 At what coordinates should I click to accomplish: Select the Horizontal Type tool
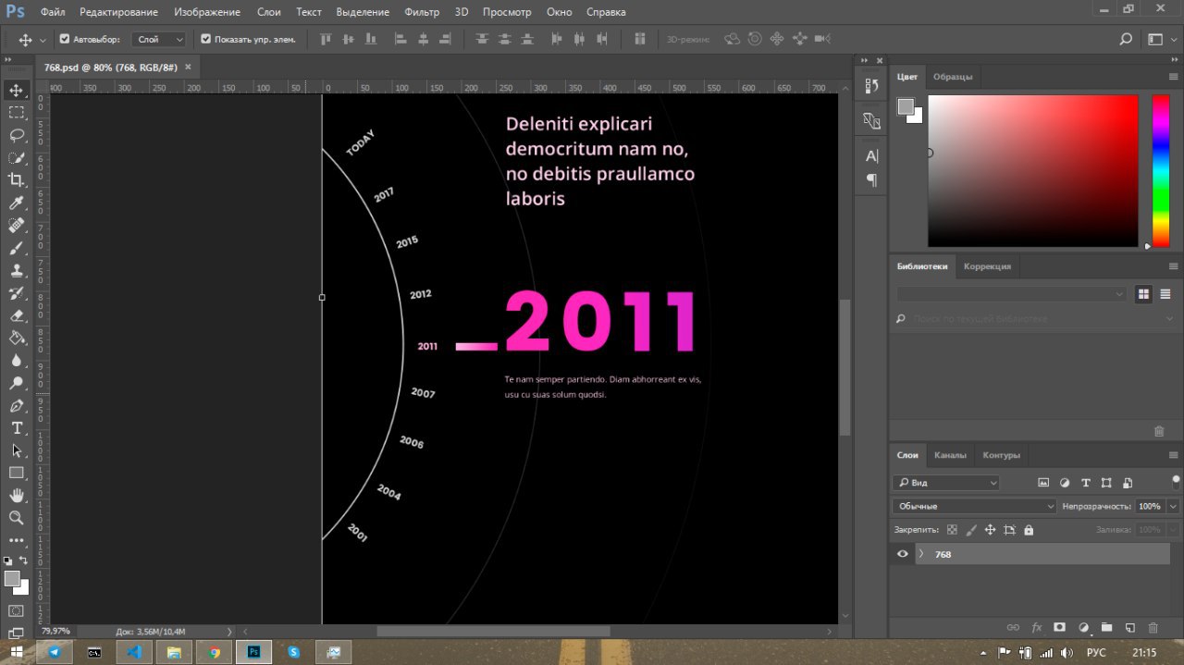(x=16, y=428)
